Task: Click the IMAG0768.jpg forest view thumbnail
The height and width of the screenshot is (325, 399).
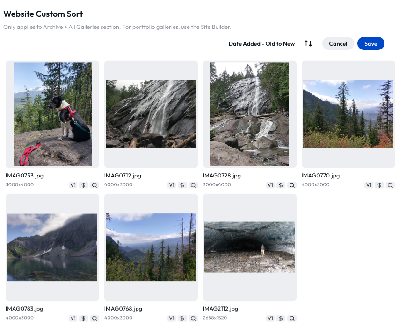Action: pos(151,247)
